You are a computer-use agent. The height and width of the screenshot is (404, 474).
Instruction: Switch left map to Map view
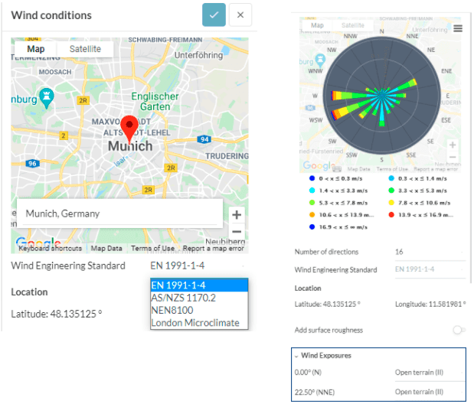click(x=36, y=49)
